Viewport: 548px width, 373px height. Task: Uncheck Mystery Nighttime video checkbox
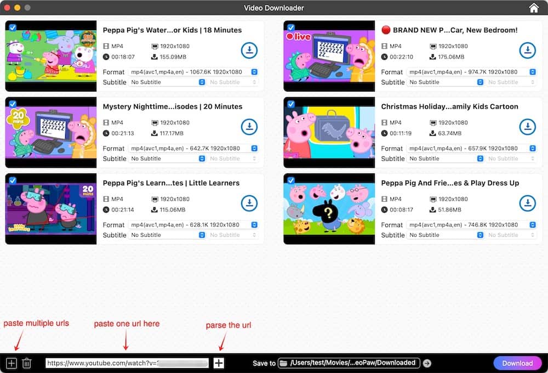(x=13, y=104)
